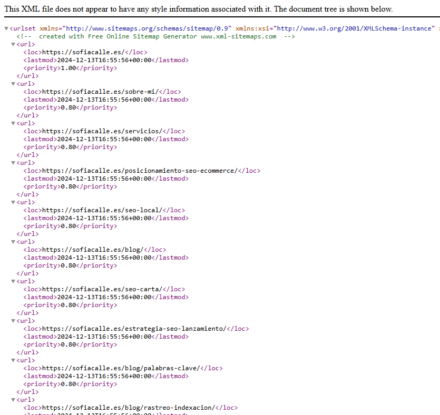Click the priority value 1.00
Viewport: 440px width, 415px height.
[68, 68]
